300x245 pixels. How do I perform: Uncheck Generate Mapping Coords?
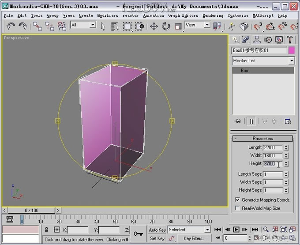tap(238, 200)
